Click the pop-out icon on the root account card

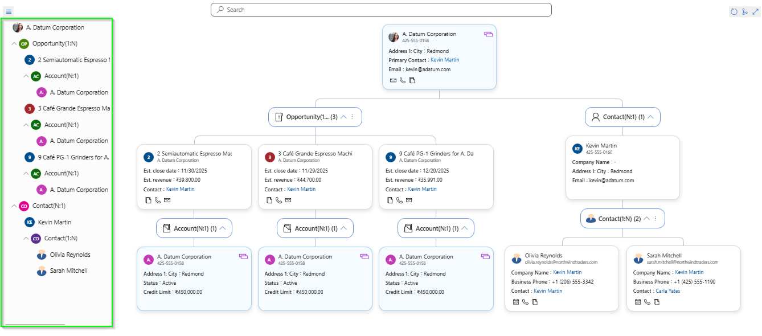click(x=489, y=34)
